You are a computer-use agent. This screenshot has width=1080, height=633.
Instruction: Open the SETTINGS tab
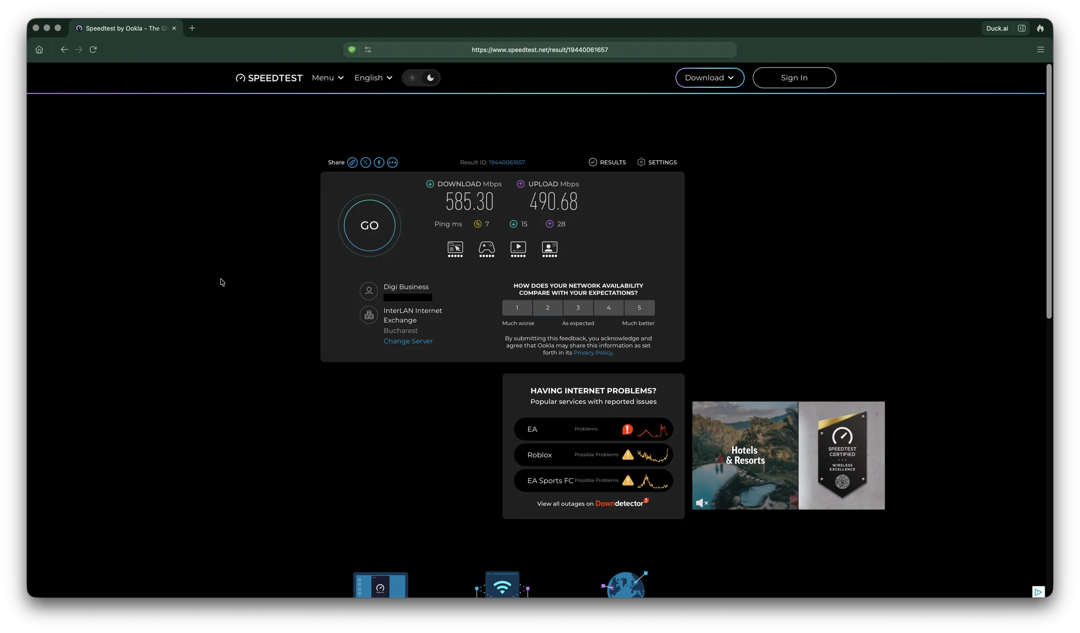click(657, 162)
